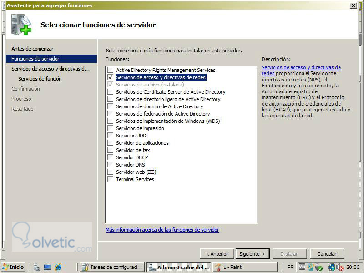Tick the Servidor DNS checkbox

(110, 164)
